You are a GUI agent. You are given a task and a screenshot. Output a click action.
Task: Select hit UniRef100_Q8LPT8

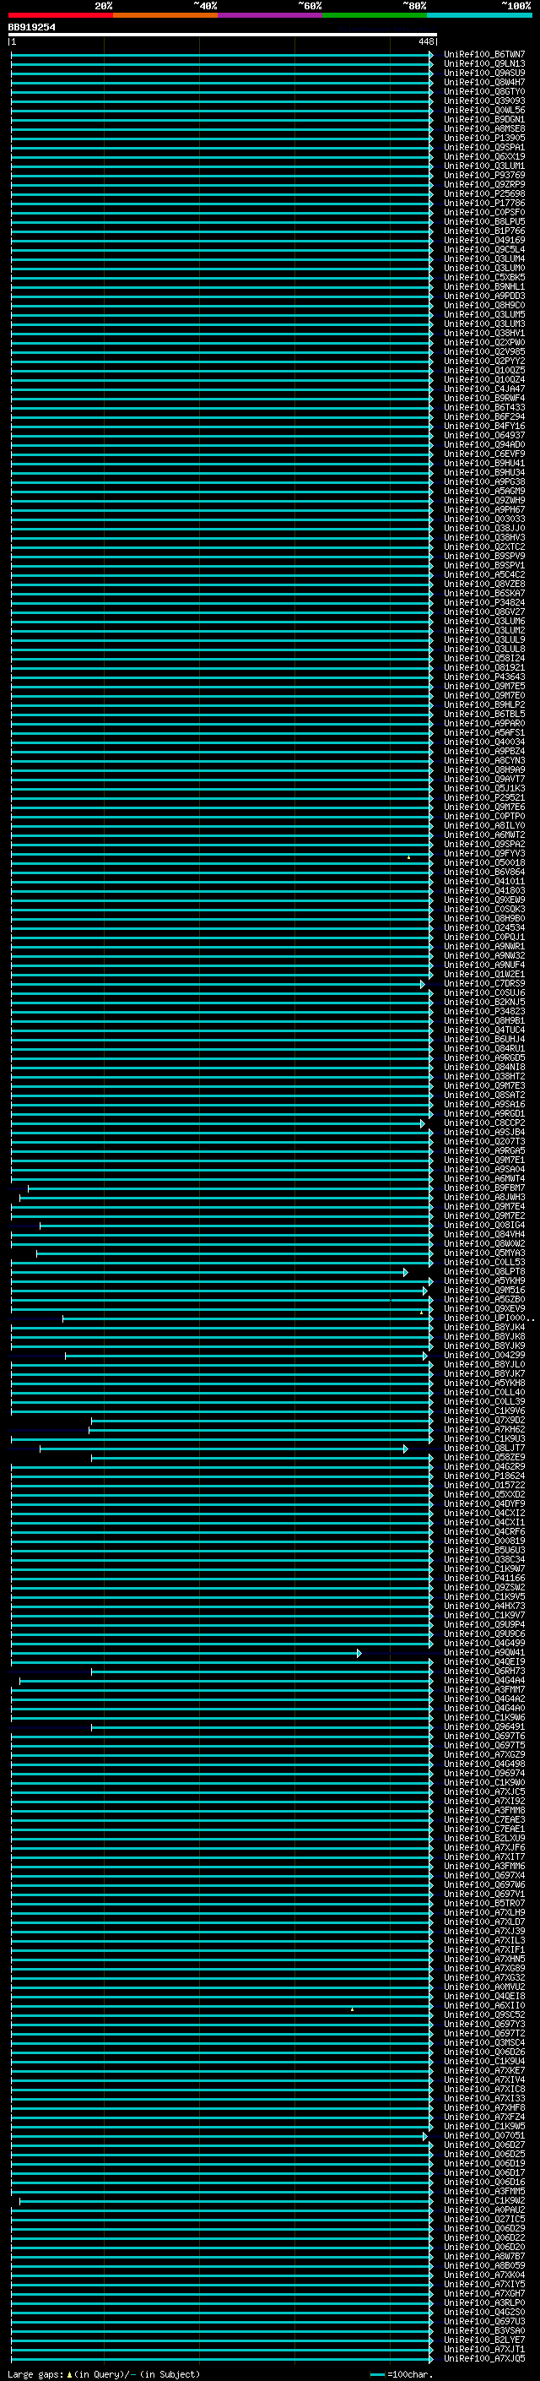(x=483, y=1272)
